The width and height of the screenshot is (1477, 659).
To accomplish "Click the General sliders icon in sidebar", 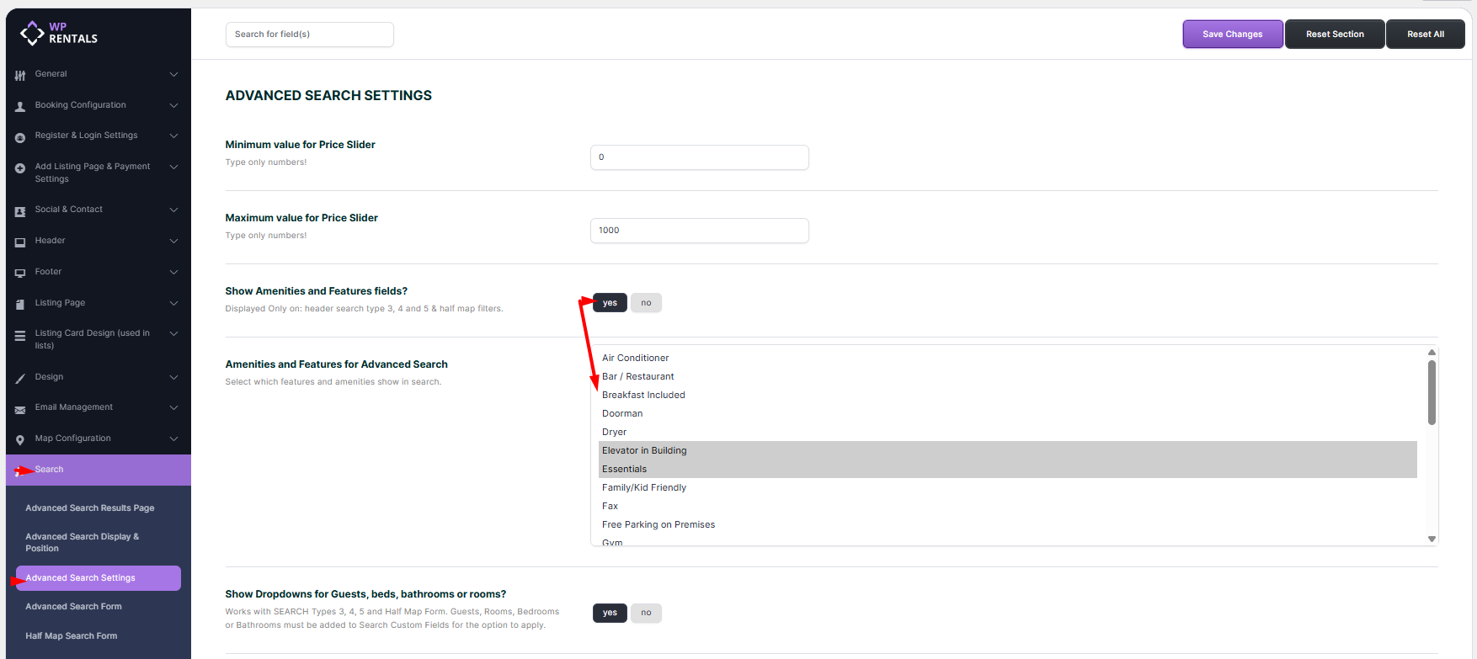I will coord(20,75).
